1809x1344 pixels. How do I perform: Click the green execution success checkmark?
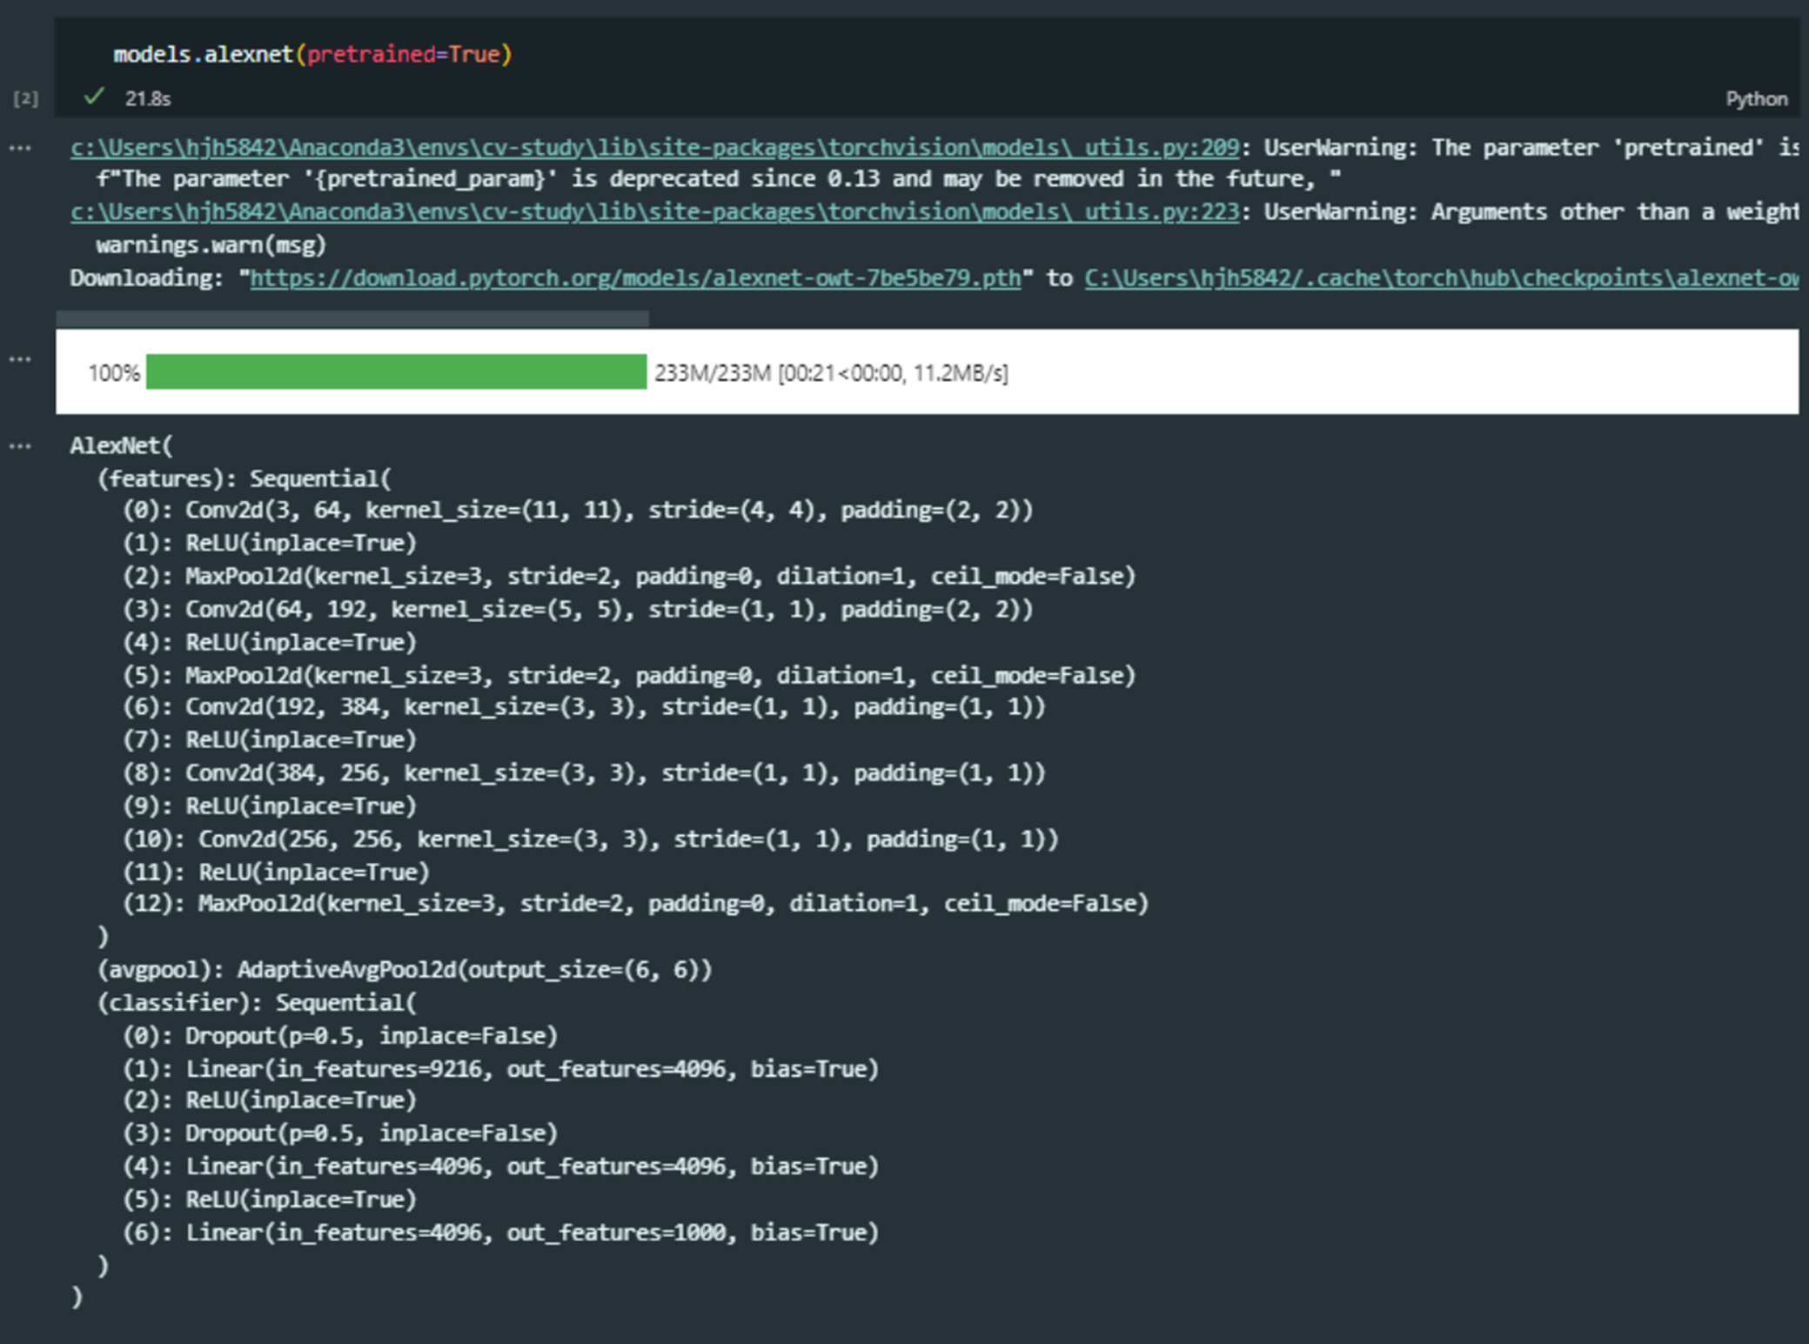pyautogui.click(x=94, y=97)
